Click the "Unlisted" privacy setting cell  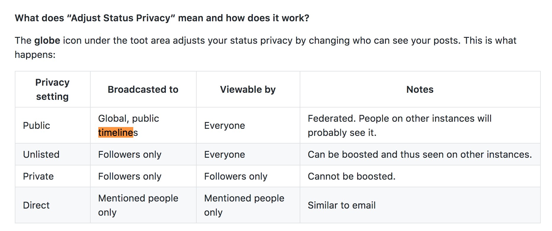pos(41,154)
